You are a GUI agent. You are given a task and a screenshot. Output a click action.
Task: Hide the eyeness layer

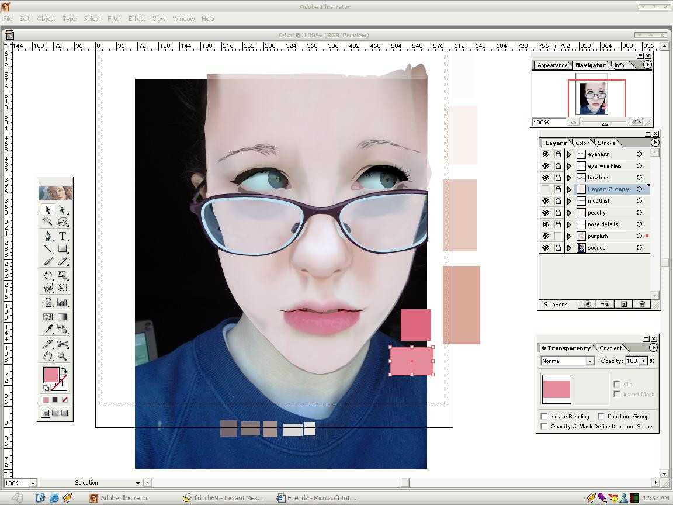coord(545,154)
